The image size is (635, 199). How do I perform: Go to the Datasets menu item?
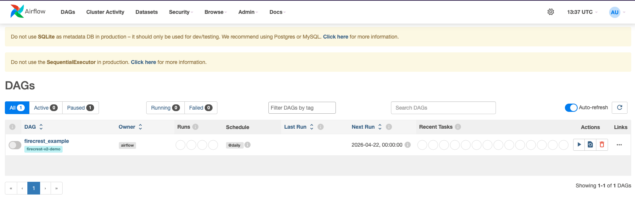click(x=147, y=12)
